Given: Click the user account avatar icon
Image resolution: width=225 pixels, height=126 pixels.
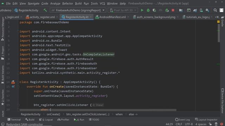Looking at the screenshot, I should click(x=221, y=10).
